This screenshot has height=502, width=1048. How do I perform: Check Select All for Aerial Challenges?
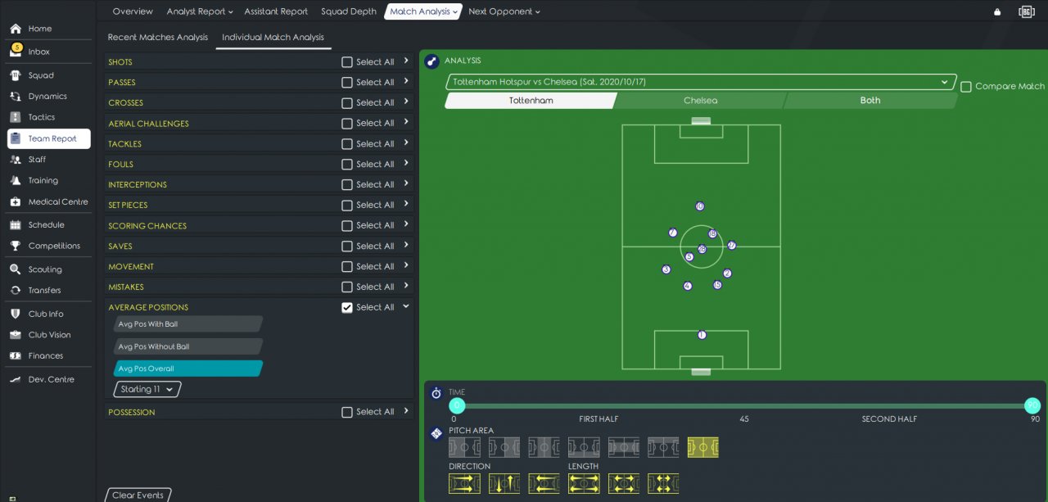point(347,124)
